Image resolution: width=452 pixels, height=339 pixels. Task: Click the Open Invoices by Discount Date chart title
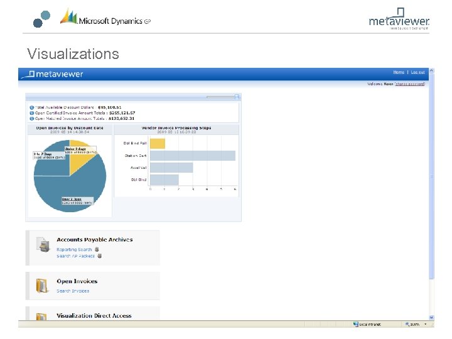[x=70, y=127]
